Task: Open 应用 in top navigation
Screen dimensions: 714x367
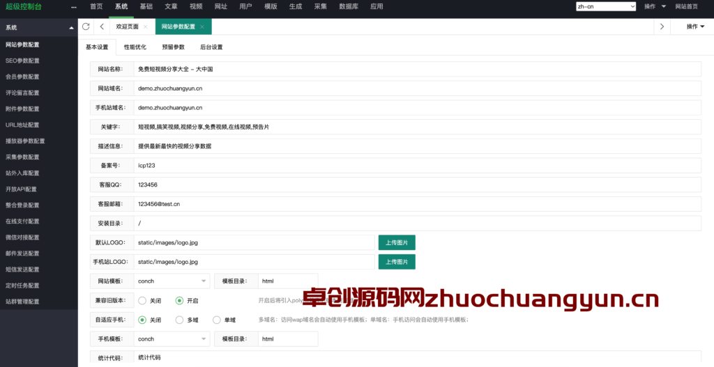Action: click(377, 6)
